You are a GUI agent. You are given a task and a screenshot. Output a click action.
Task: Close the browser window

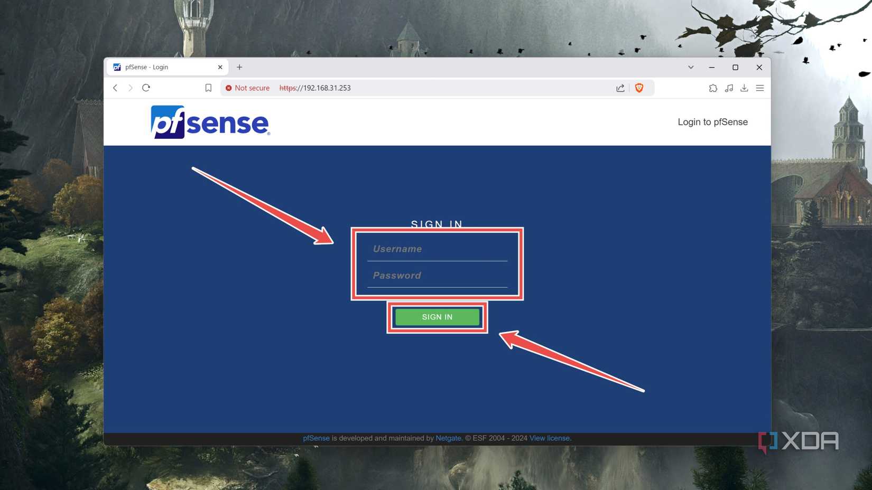759,67
